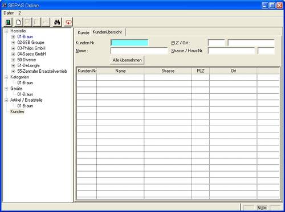Collapse the Kategorien tree branch
Screen dimensions: 285x212
point(6,77)
